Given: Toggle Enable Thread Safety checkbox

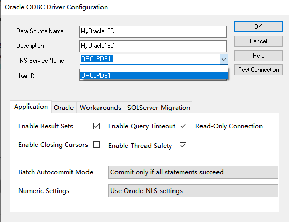Looking at the screenshot, I should (x=183, y=145).
